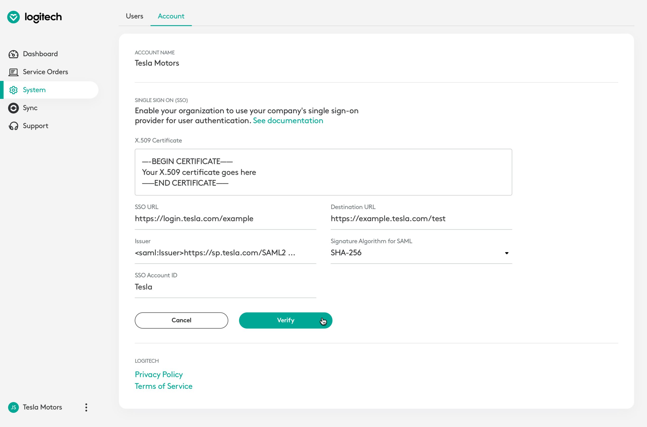647x427 pixels.
Task: Click the Issuer input field
Action: coord(225,253)
